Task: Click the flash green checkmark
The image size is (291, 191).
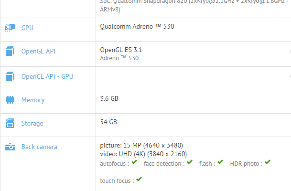Action: tap(220, 162)
